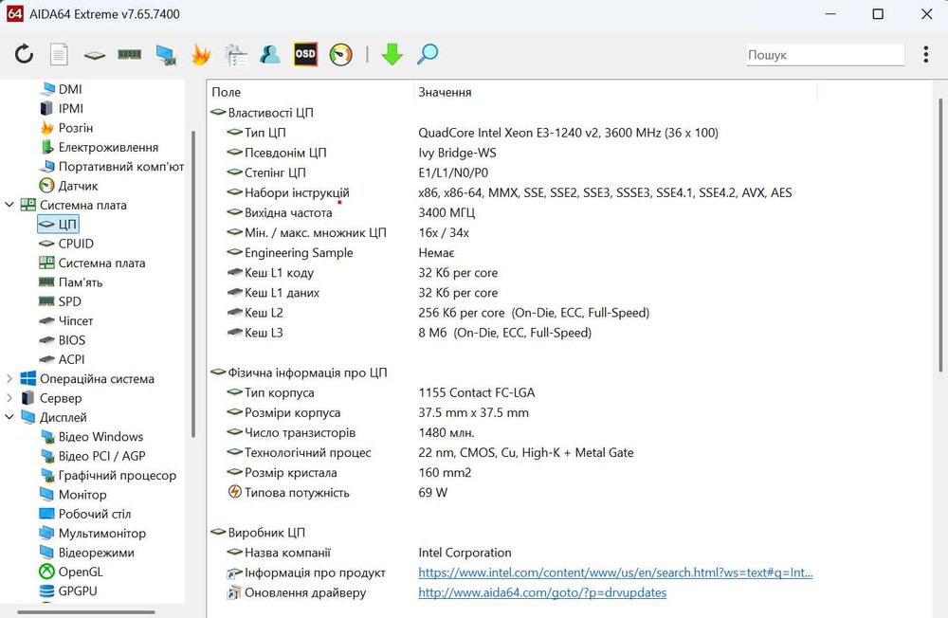Select Портативний комп'ютер tree item
The height and width of the screenshot is (618, 948).
pyautogui.click(x=111, y=166)
